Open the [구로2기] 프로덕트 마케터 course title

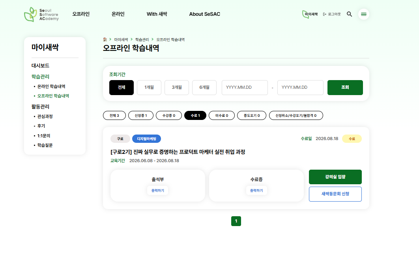click(x=178, y=152)
